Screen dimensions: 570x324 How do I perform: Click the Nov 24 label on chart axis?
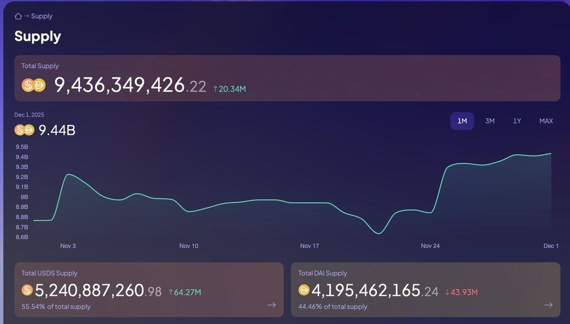430,246
